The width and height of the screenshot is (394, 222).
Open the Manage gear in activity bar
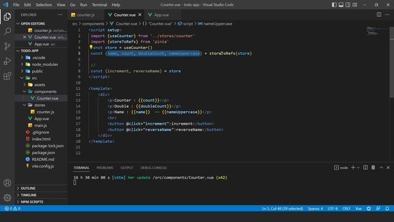7,197
